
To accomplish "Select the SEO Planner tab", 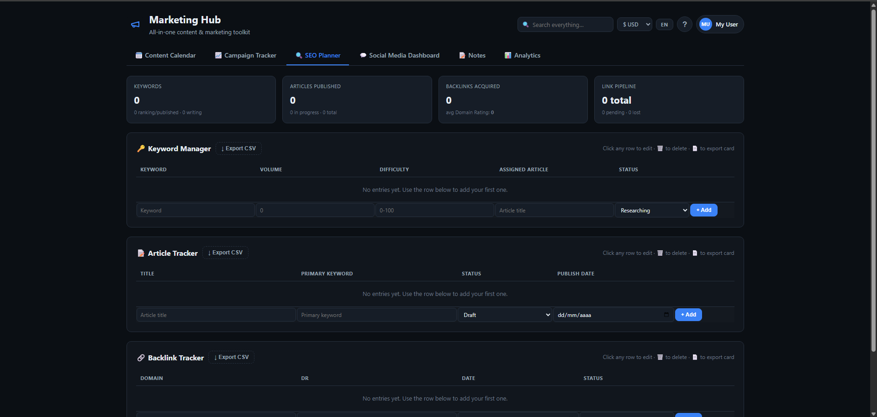I will 318,55.
